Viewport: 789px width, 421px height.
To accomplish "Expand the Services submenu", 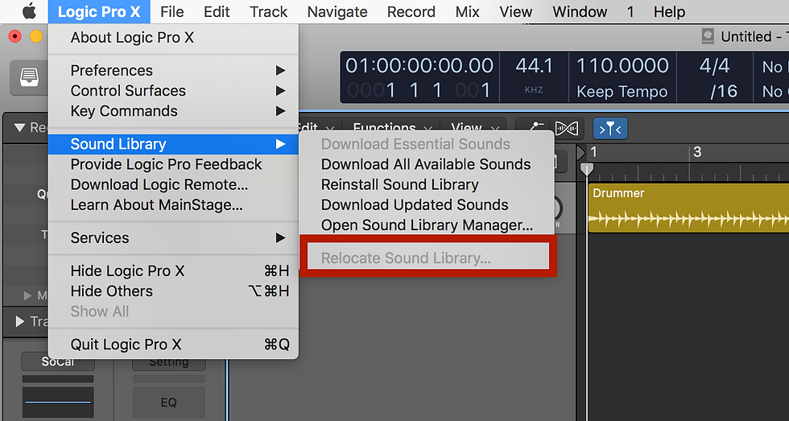I will coord(173,237).
